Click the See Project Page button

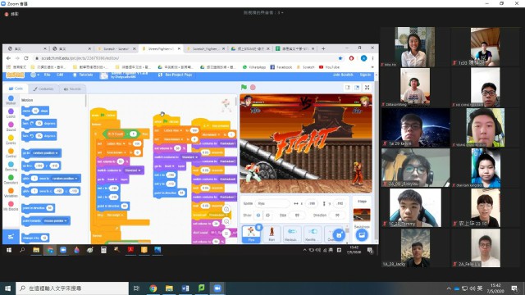[x=175, y=75]
